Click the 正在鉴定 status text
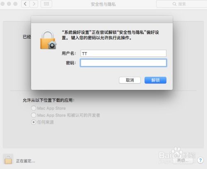 coord(26,161)
